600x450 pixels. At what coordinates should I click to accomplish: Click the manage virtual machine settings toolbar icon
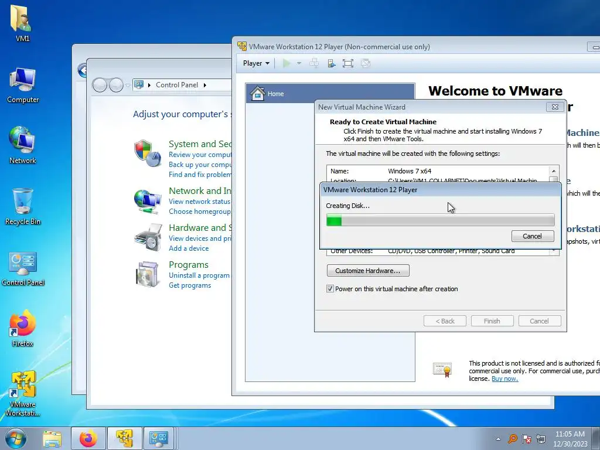[x=332, y=63]
